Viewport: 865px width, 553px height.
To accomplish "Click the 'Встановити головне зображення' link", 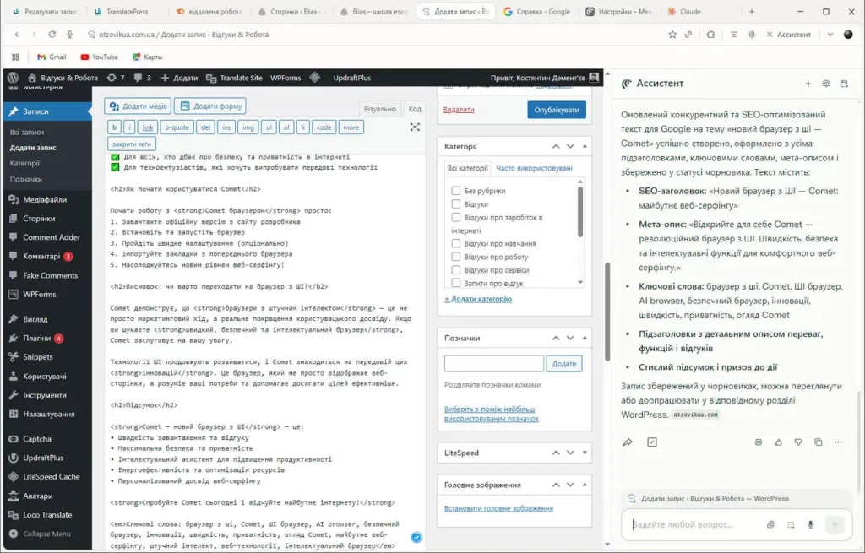I will [x=498, y=508].
